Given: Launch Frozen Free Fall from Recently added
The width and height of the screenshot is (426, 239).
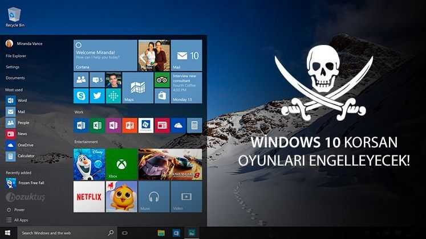Looking at the screenshot, I should [x=25, y=183].
